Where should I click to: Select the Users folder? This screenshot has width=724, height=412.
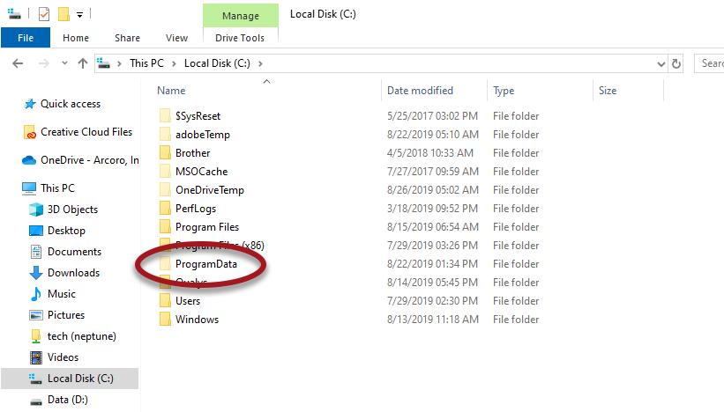[188, 301]
